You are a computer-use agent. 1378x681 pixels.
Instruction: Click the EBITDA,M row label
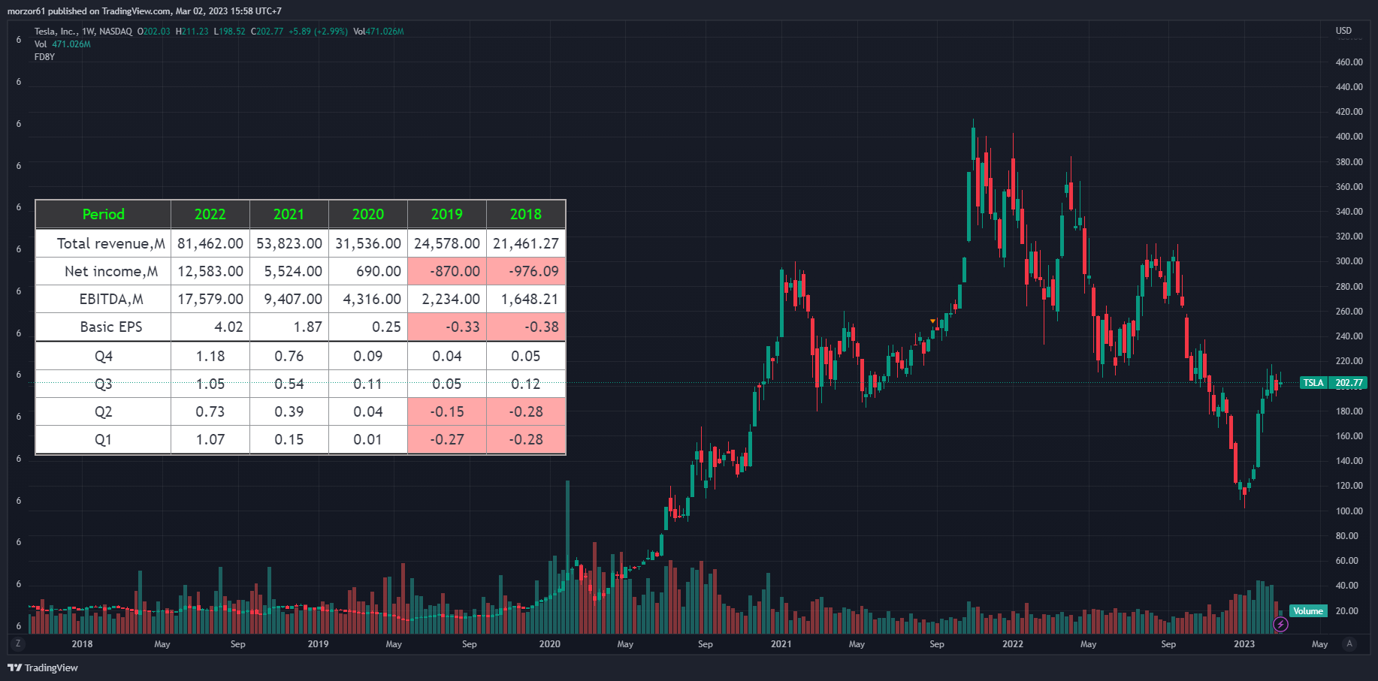tap(104, 299)
